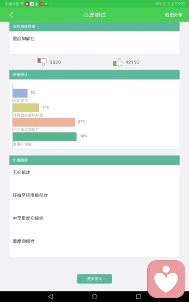The width and height of the screenshot is (189, 302).
Task: Tap the blue 8% bar
Action: click(x=20, y=93)
